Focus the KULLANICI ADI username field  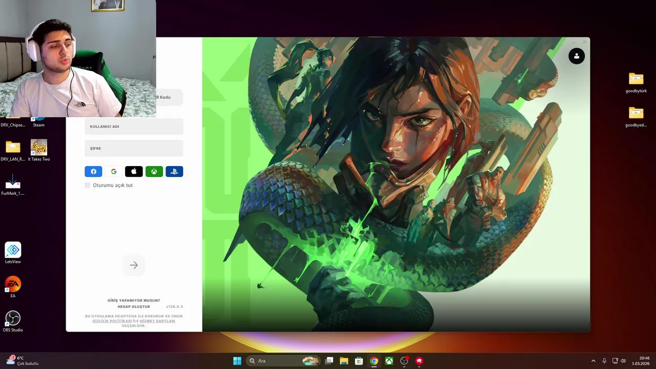(134, 127)
